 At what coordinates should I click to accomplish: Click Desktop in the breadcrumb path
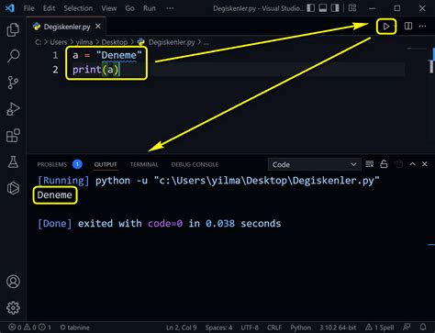[x=115, y=42]
